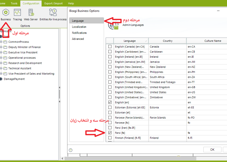The height and width of the screenshot is (162, 227).
Task: Select Language in the options sidebar
Action: 87,21
